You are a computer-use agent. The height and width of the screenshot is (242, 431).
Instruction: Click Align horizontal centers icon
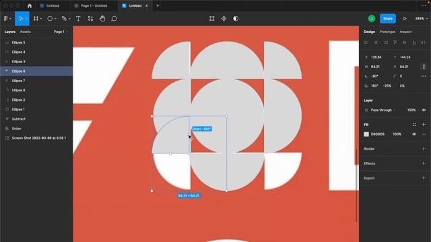tap(376, 42)
